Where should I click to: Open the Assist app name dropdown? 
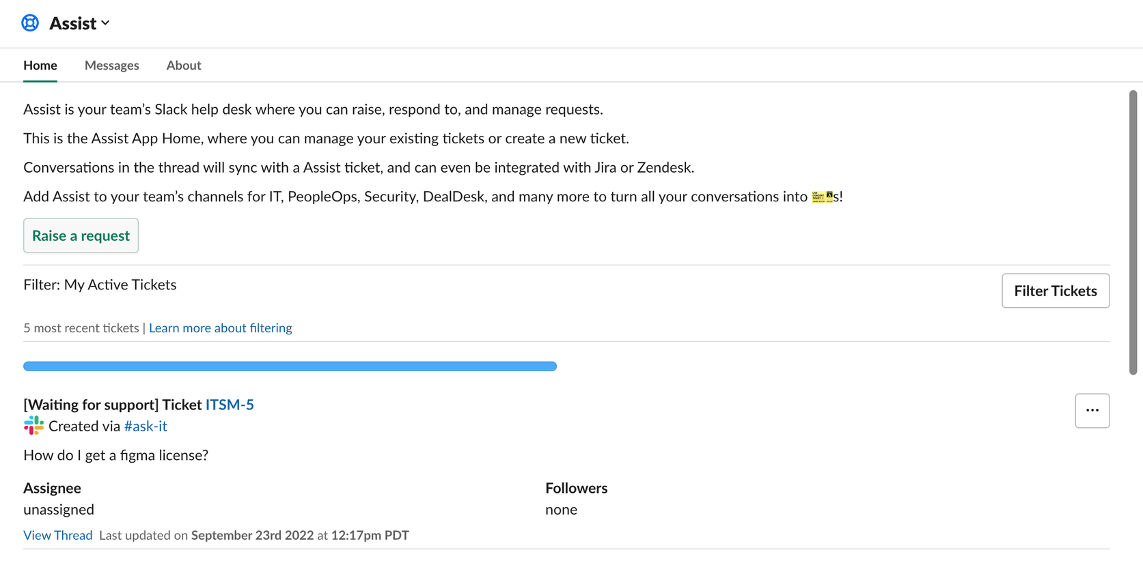coord(106,23)
